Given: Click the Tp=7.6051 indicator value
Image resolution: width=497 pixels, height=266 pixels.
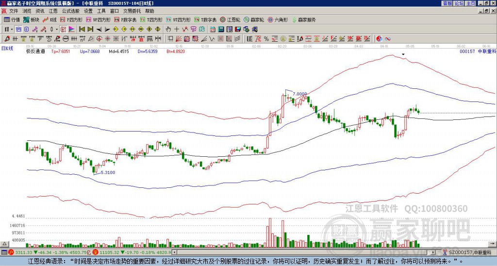Looking at the screenshot, I should (x=61, y=51).
